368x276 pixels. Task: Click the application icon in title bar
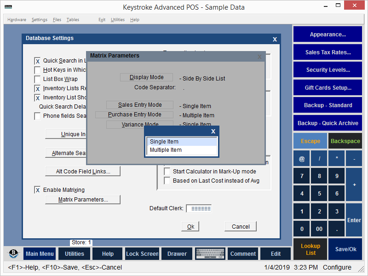point(8,6)
